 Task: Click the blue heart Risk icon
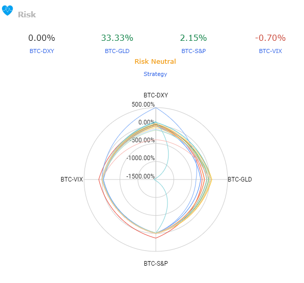click(x=7, y=11)
